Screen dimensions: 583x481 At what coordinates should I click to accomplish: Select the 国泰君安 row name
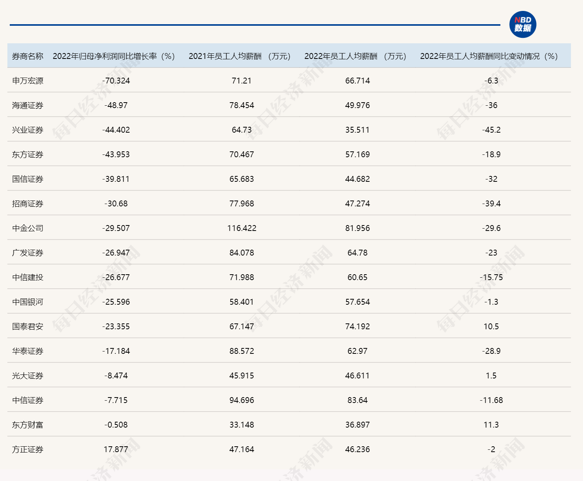pyautogui.click(x=28, y=327)
